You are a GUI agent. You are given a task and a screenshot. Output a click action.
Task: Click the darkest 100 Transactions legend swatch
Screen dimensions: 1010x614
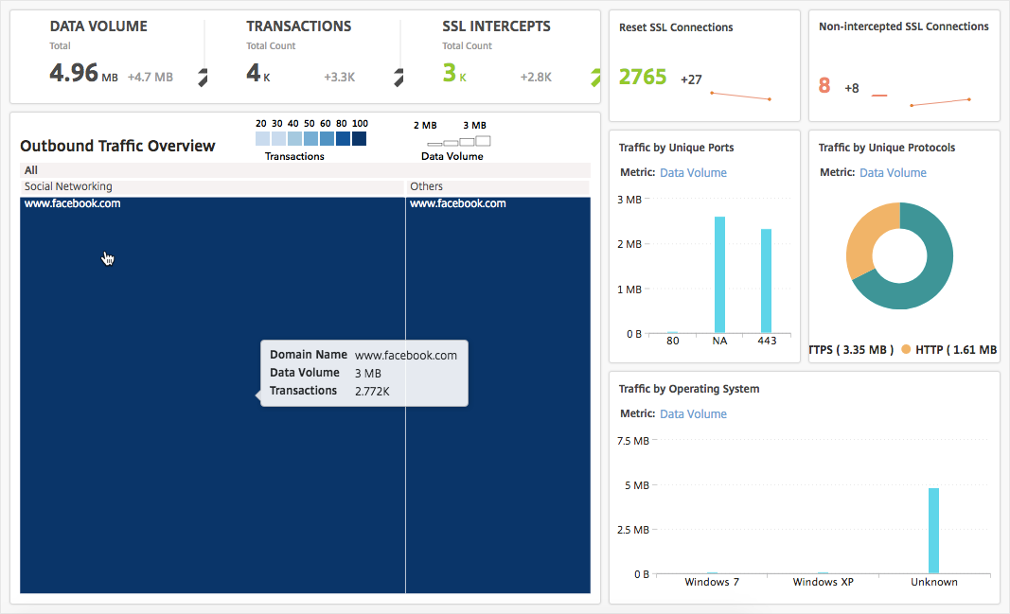click(x=359, y=139)
